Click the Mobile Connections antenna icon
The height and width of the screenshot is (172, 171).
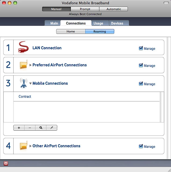[x=23, y=83]
